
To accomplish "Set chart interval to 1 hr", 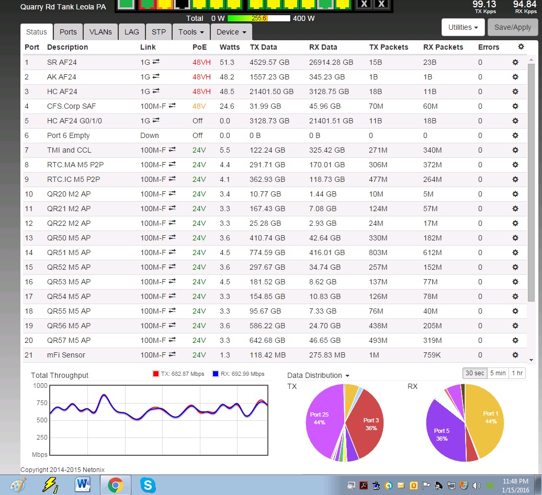I will 517,373.
